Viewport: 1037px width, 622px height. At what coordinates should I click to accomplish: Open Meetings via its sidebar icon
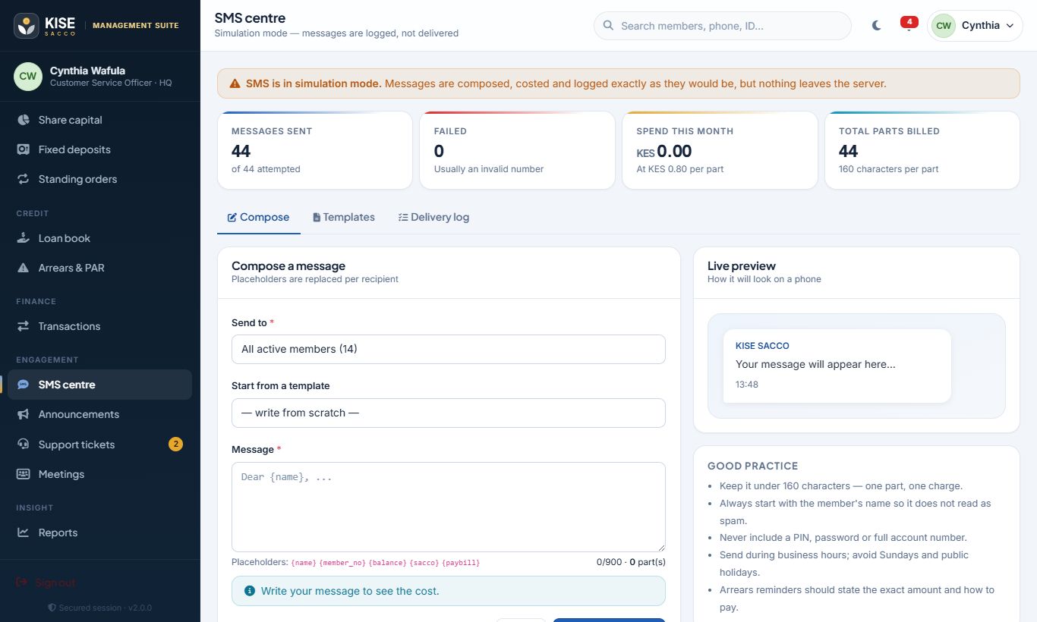pos(23,474)
